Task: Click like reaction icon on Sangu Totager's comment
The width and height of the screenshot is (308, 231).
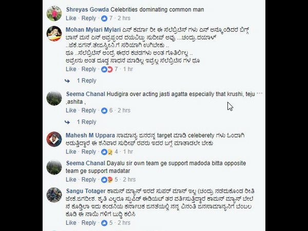Action: (104, 223)
